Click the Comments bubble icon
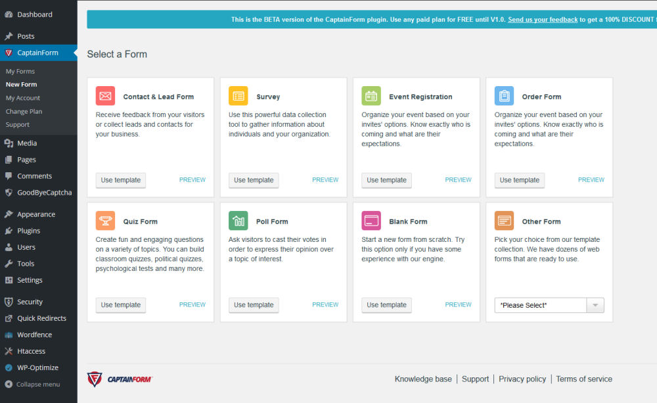Viewport: 657px width, 403px height. (x=9, y=176)
